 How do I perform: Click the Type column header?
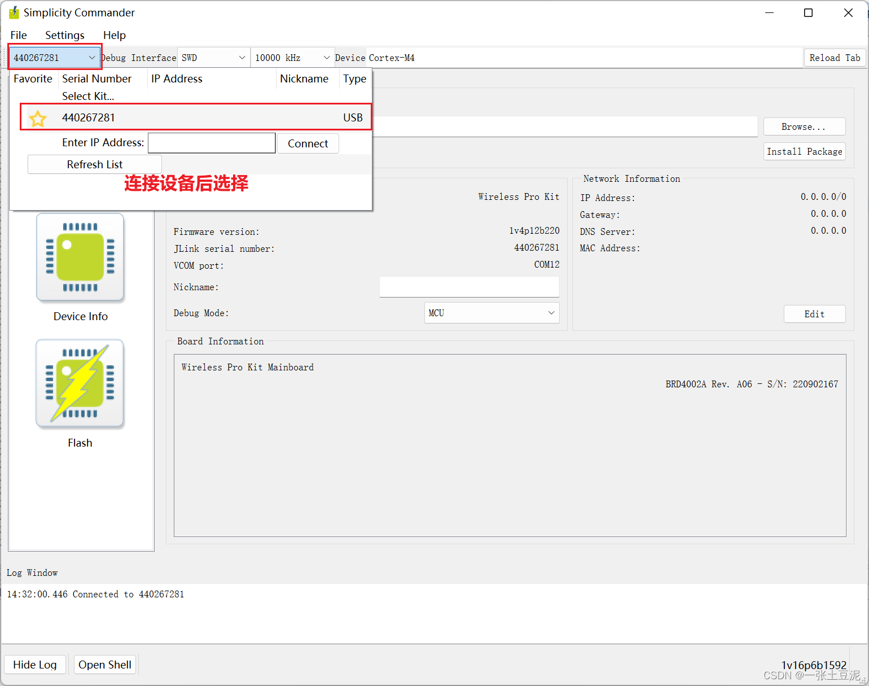point(354,78)
